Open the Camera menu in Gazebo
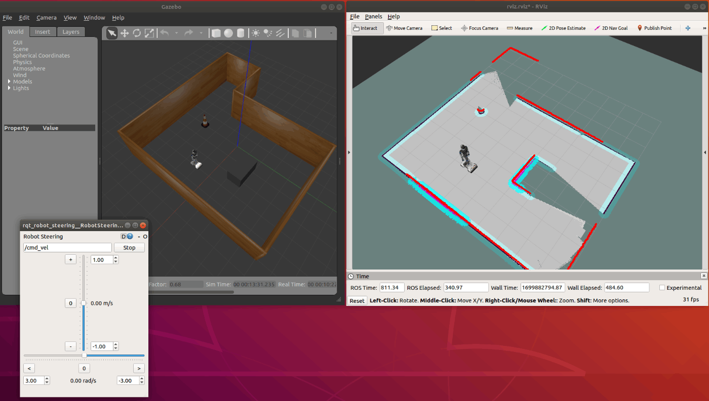709x401 pixels. 47,18
